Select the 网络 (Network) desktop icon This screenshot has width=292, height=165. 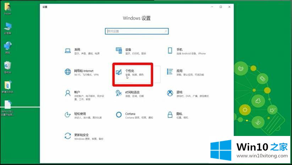click(x=8, y=46)
